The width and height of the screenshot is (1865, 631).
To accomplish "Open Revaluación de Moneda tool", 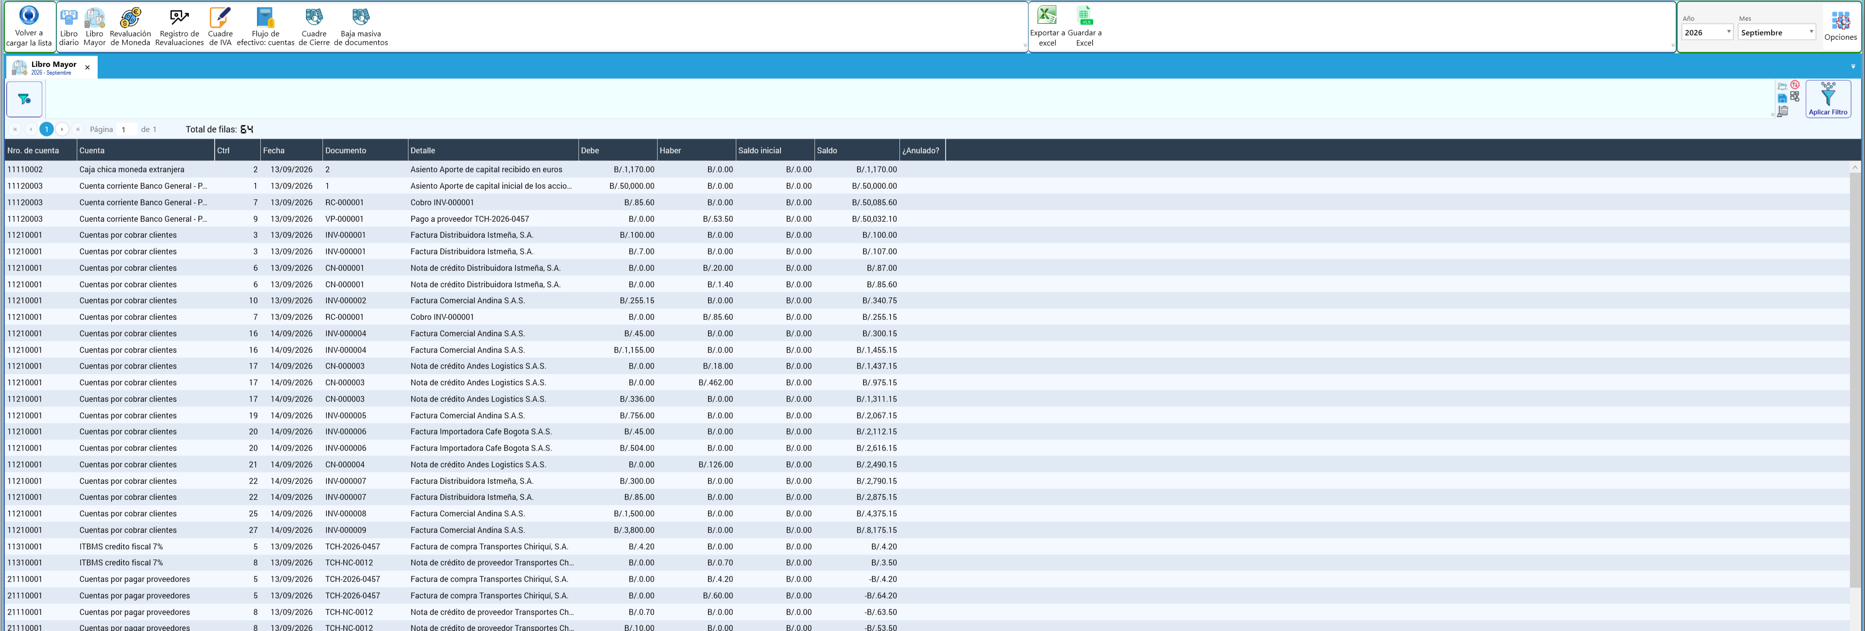I will tap(130, 28).
